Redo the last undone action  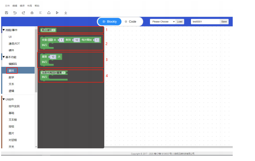(23, 13)
